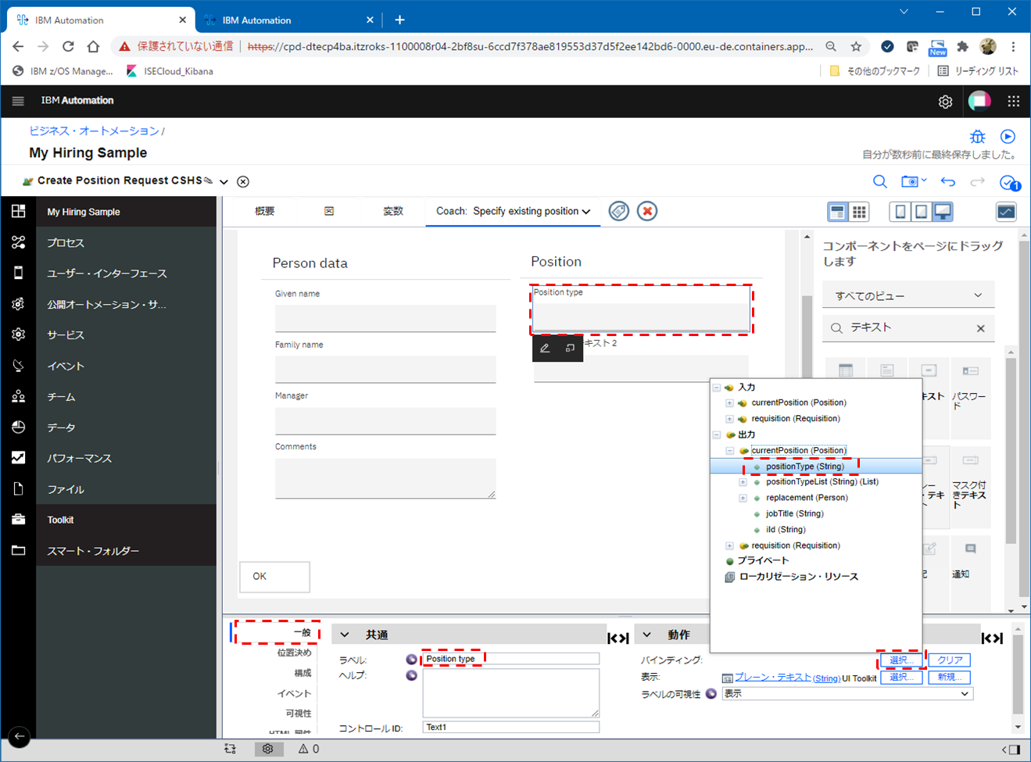Expand replacement (Person) node
Image resolution: width=1031 pixels, height=762 pixels.
click(743, 498)
